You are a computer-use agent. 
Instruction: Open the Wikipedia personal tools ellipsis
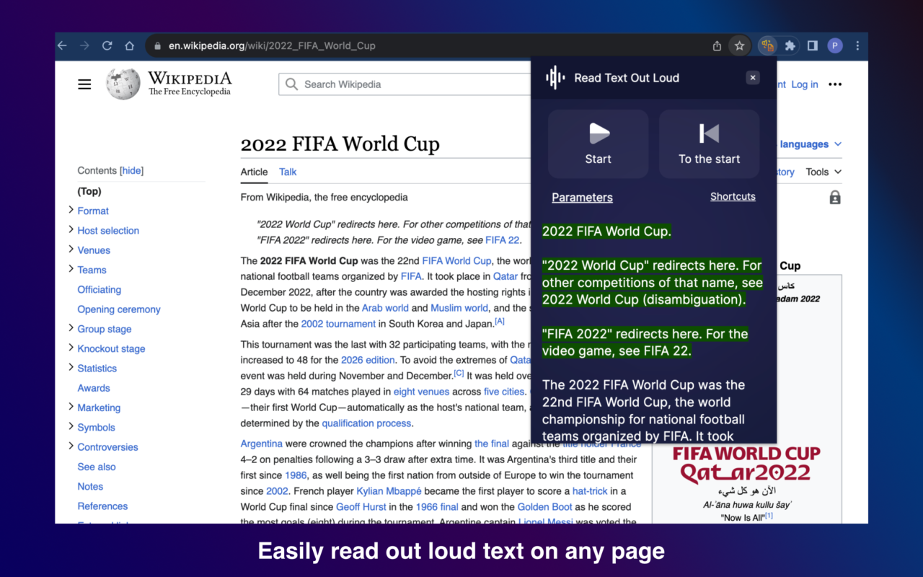835,84
